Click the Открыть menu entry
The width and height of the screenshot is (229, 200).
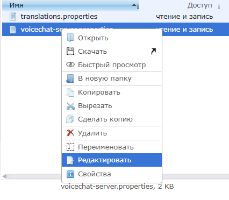[x=112, y=38]
